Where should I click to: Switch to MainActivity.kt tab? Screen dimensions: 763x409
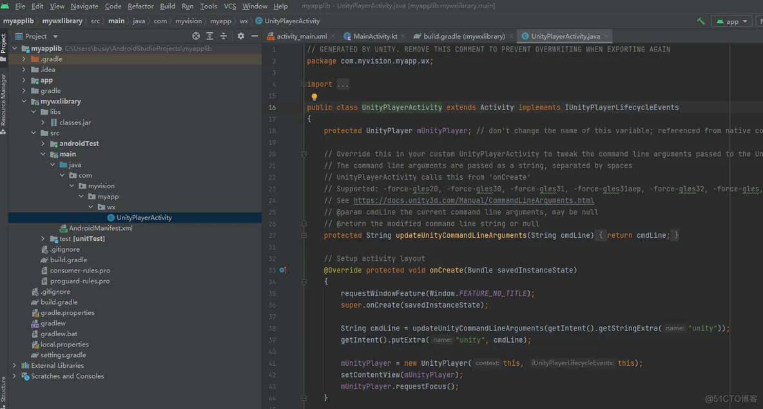pos(374,36)
